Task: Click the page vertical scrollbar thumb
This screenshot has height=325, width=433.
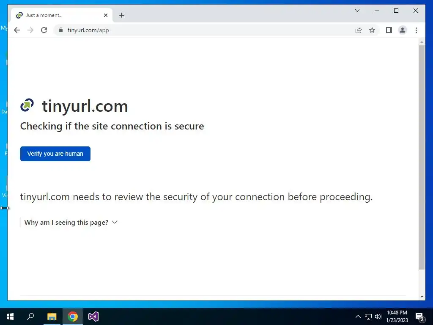Action: pos(422,157)
